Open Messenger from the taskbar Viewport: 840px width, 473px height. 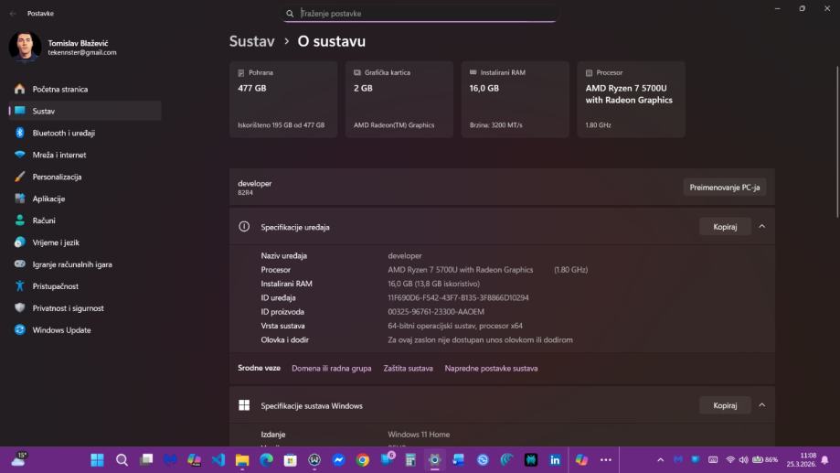coord(338,460)
